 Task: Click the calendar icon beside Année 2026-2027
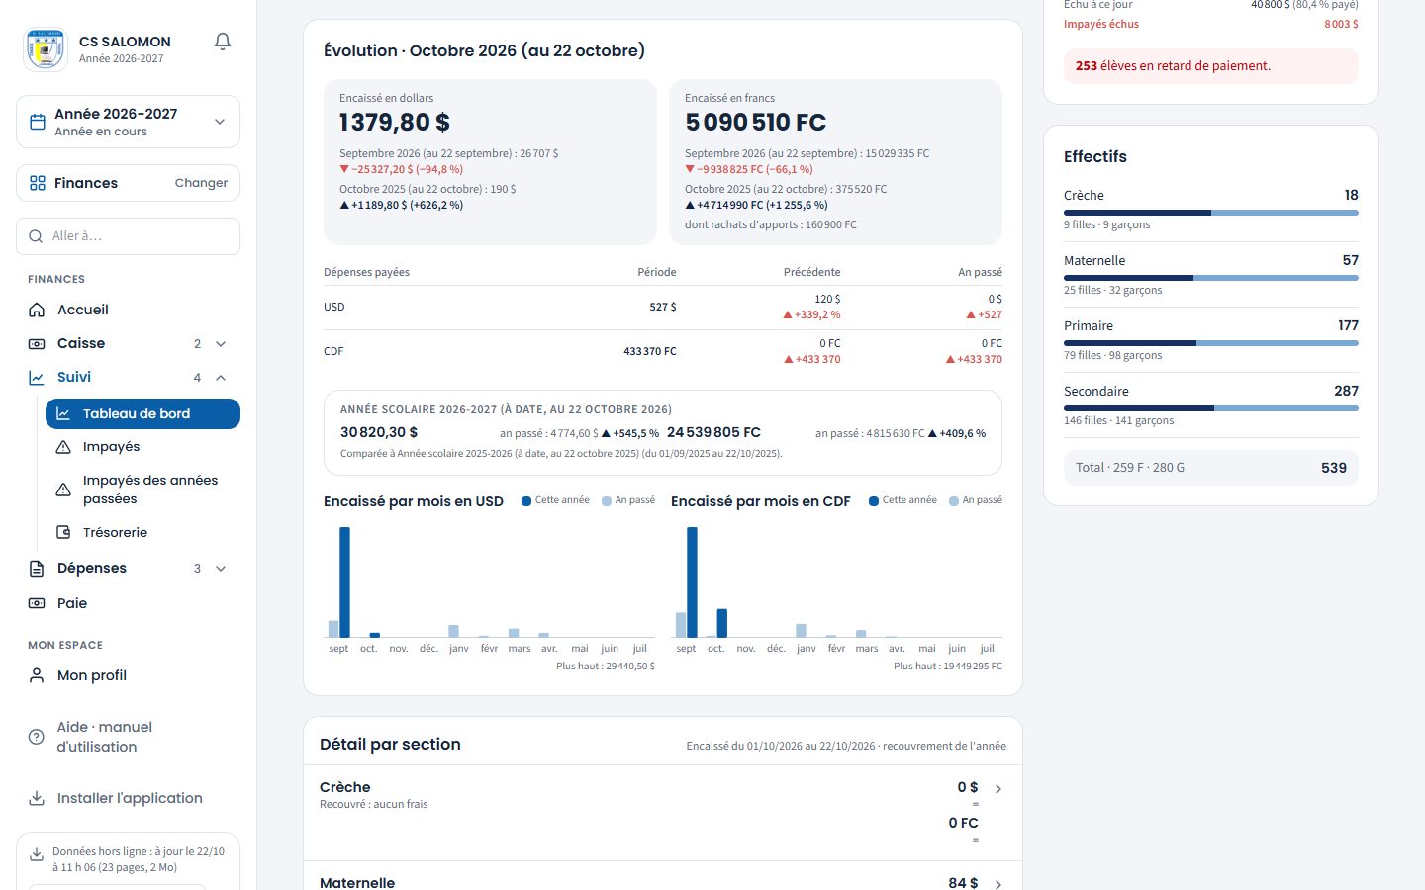coord(38,122)
